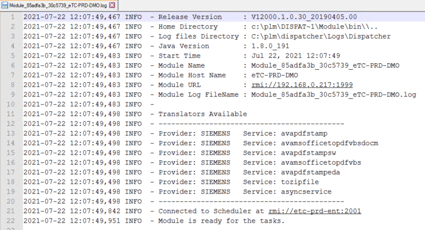Click on the Translators Available line

tap(203, 113)
